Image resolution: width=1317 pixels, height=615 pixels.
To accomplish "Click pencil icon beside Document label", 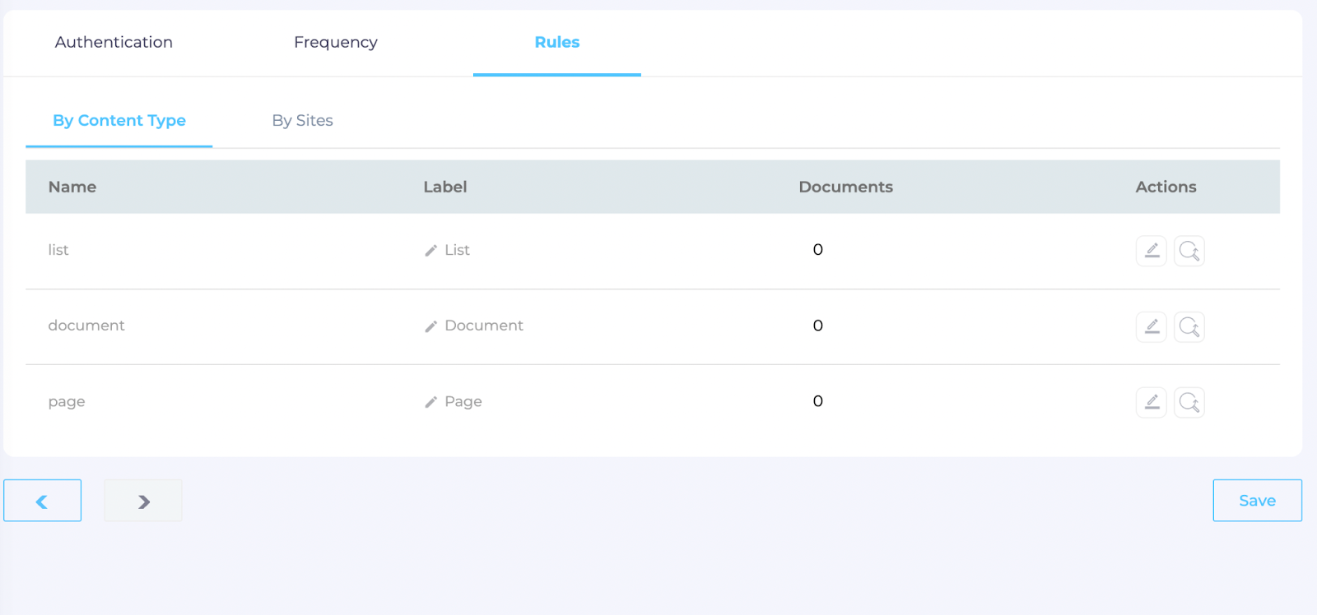I will pyautogui.click(x=430, y=326).
